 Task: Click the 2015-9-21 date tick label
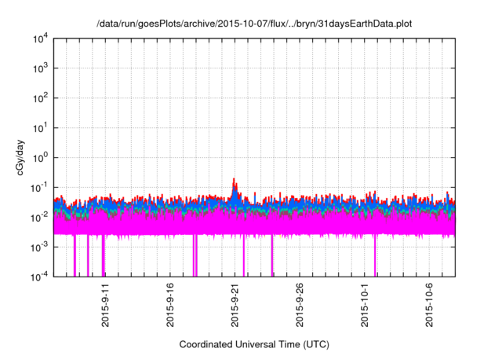tap(235, 305)
